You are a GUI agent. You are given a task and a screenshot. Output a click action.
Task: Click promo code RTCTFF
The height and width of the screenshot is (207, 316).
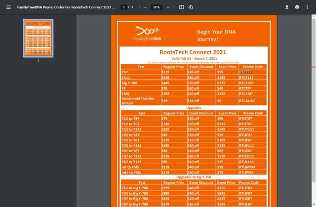[245, 88]
